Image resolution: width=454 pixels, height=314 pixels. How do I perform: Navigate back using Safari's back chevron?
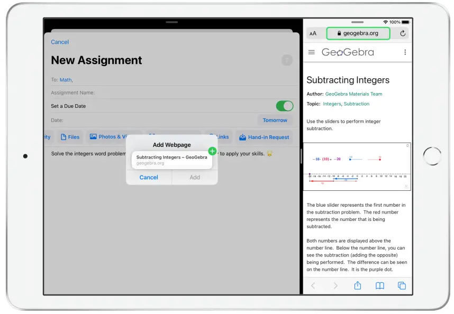point(313,285)
